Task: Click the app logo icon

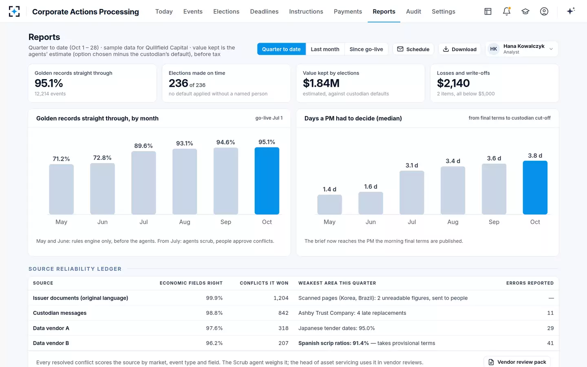Action: pyautogui.click(x=14, y=11)
